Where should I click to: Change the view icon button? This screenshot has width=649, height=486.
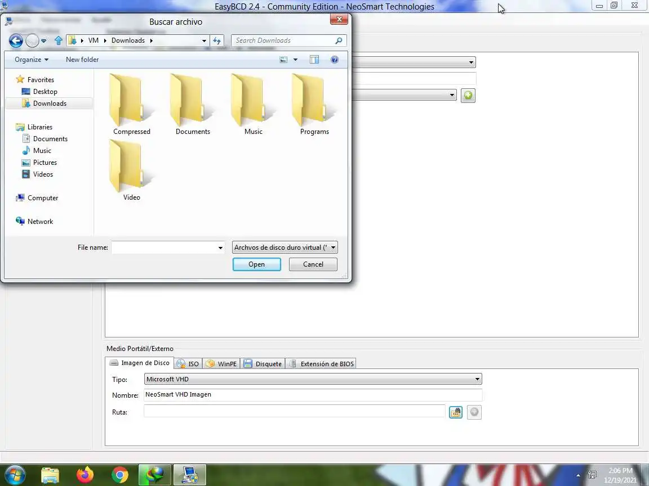pos(283,60)
